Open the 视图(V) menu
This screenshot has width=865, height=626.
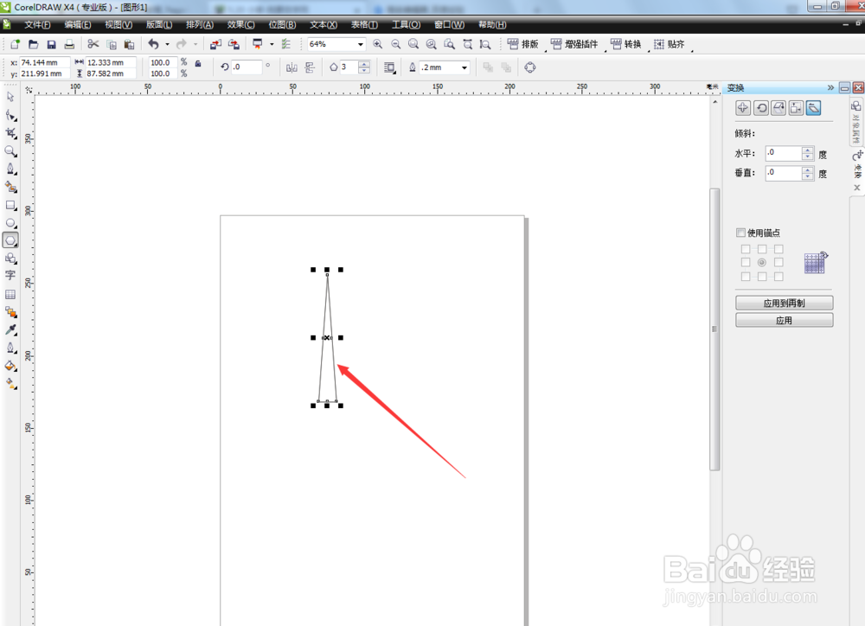119,25
